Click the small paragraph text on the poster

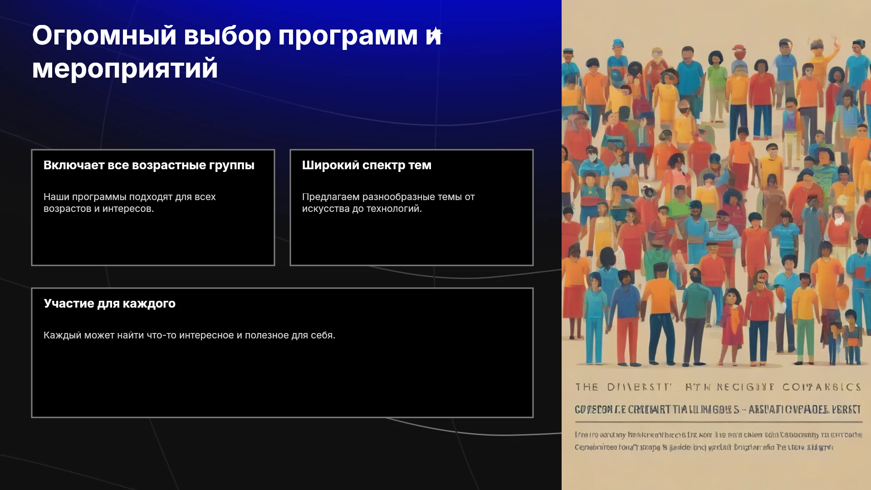pyautogui.click(x=718, y=441)
